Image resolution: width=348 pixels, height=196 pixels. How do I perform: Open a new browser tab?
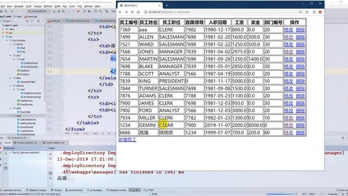167,5
